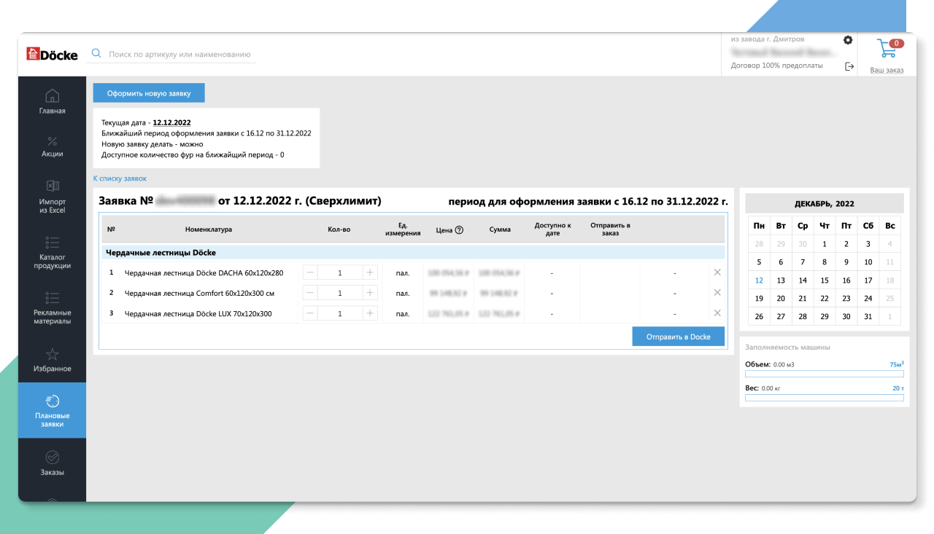
Task: Click the Кол-во column header
Action: point(339,229)
